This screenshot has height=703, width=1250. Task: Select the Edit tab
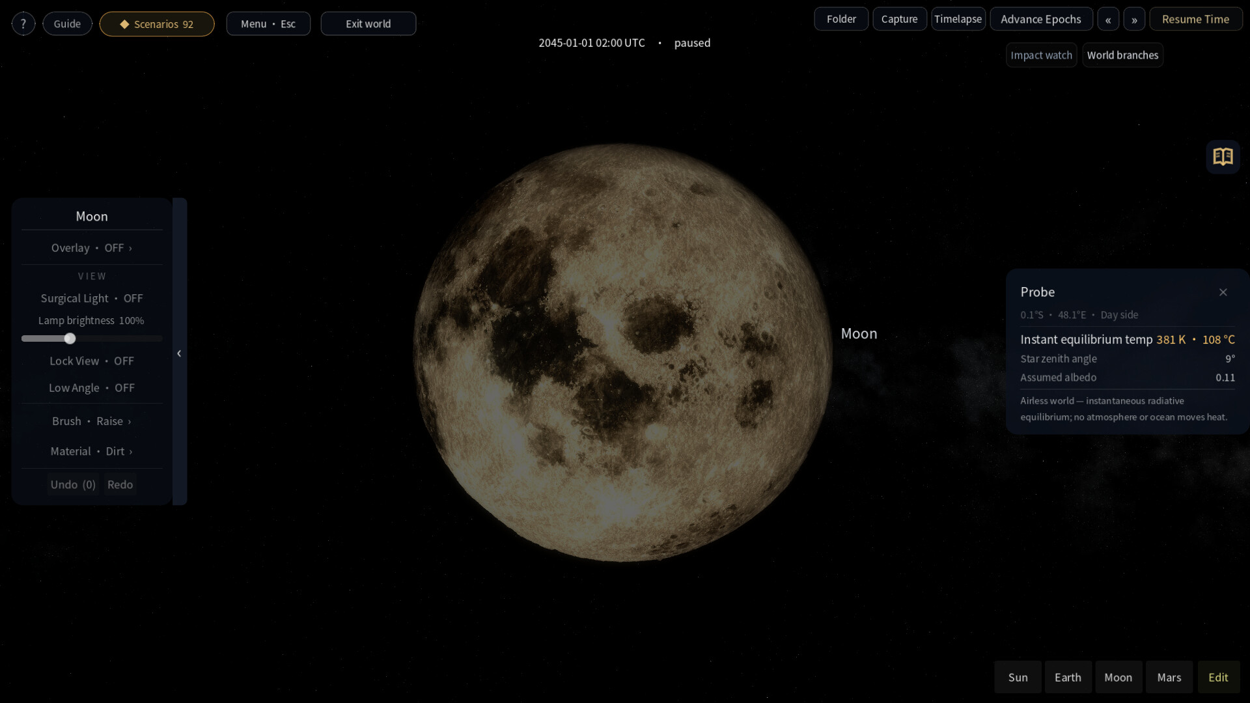[1218, 678]
